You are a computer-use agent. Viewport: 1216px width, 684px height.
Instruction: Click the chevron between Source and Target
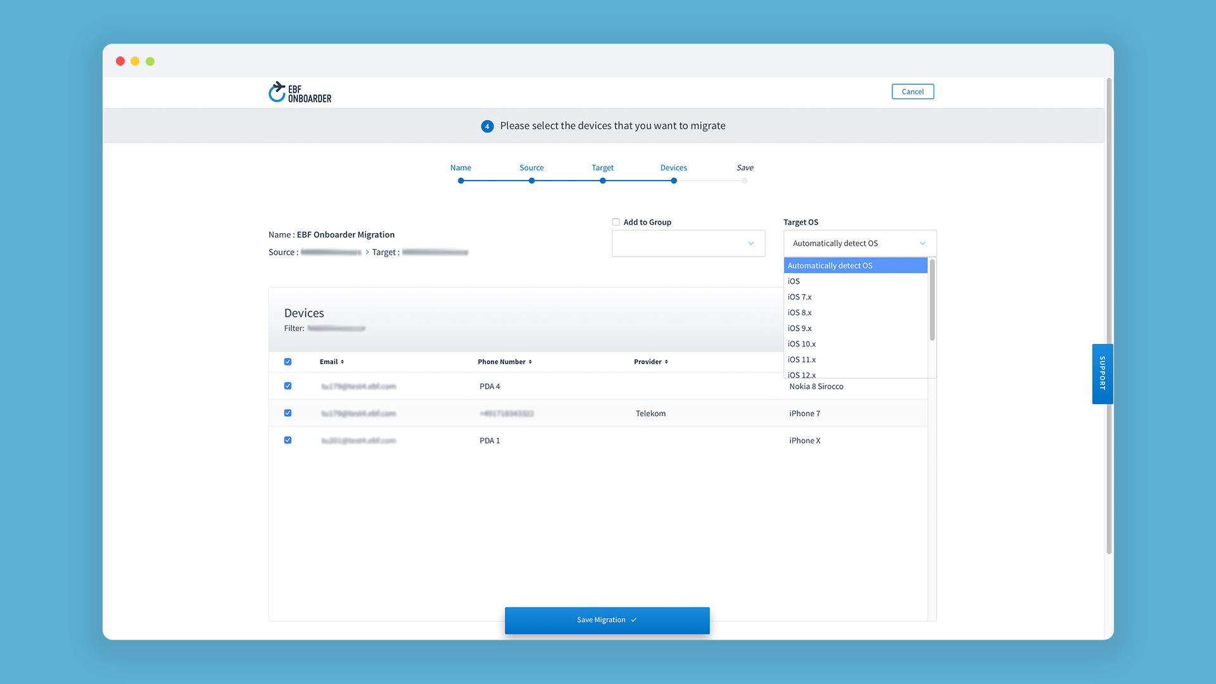pyautogui.click(x=367, y=252)
